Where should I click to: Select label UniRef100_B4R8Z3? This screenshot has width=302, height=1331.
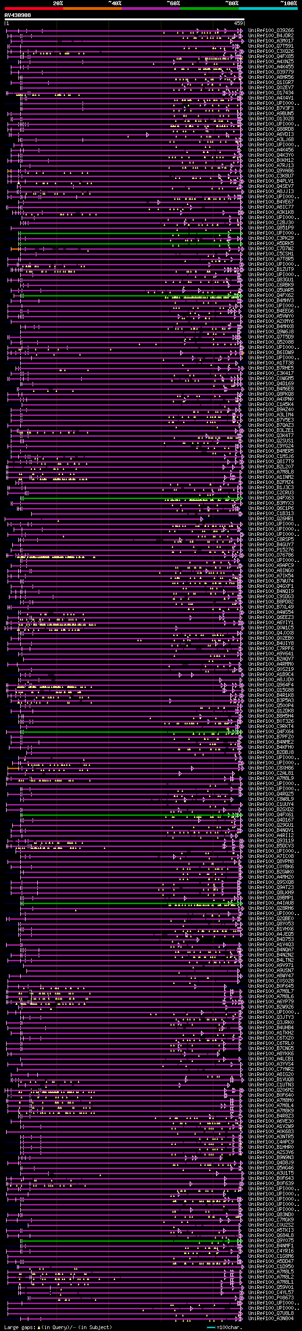[271, 1116]
